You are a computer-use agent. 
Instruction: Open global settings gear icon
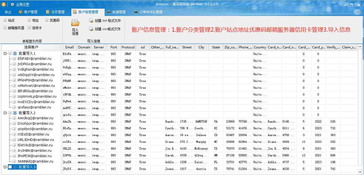click(x=12, y=5)
